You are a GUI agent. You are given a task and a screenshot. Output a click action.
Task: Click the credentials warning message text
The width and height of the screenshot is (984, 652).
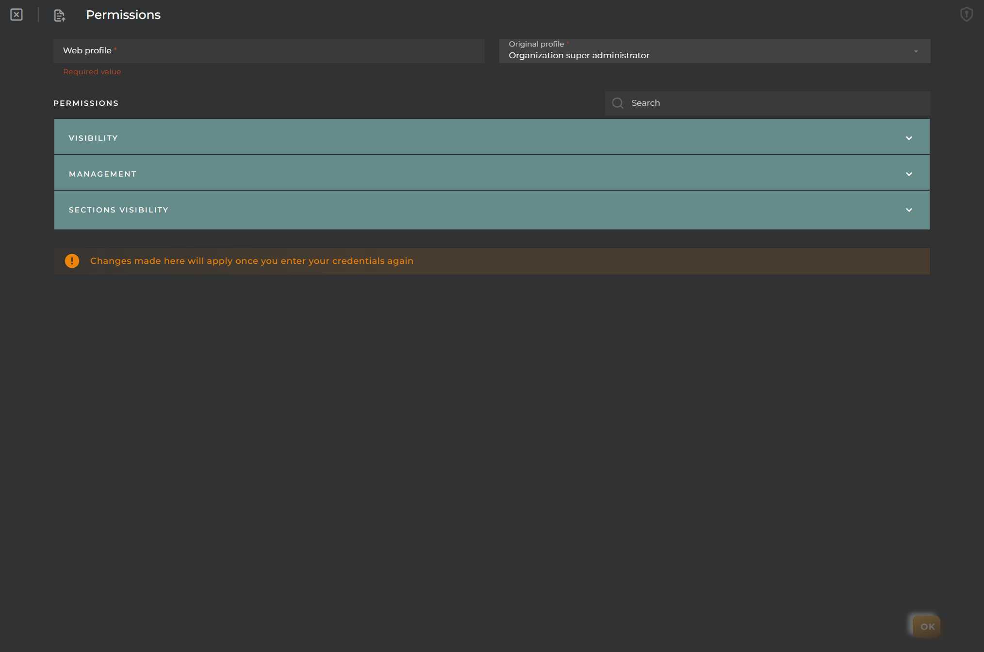point(252,261)
